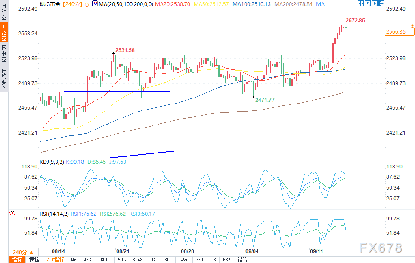Toggle the BOLL indicator

tap(105, 260)
